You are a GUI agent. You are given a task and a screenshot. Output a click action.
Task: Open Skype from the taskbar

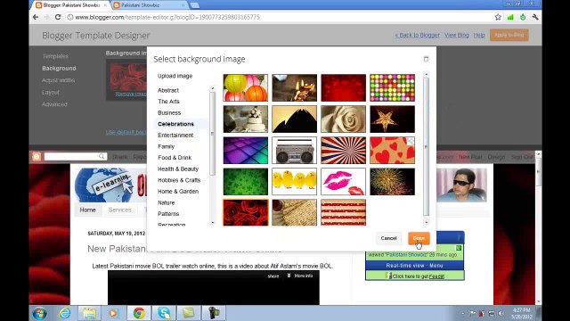pyautogui.click(x=164, y=313)
